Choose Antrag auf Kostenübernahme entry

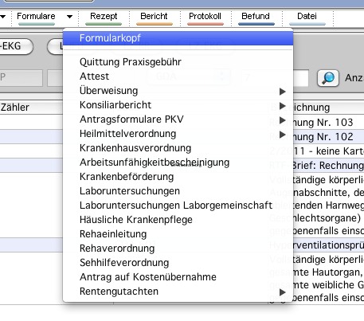click(x=178, y=277)
